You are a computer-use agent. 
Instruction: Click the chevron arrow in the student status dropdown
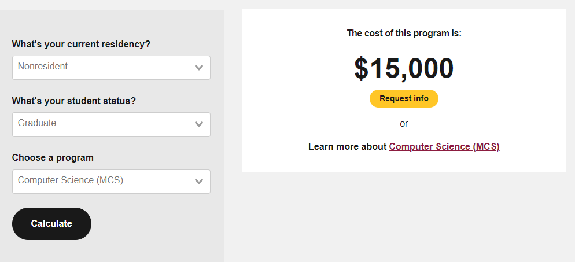199,124
